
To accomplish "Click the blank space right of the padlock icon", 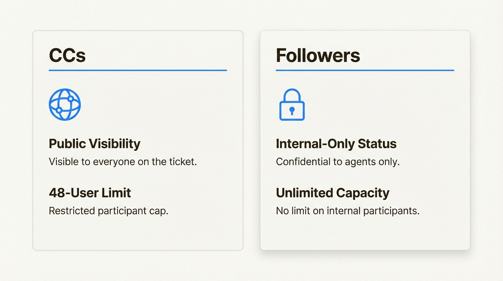I will 380,105.
